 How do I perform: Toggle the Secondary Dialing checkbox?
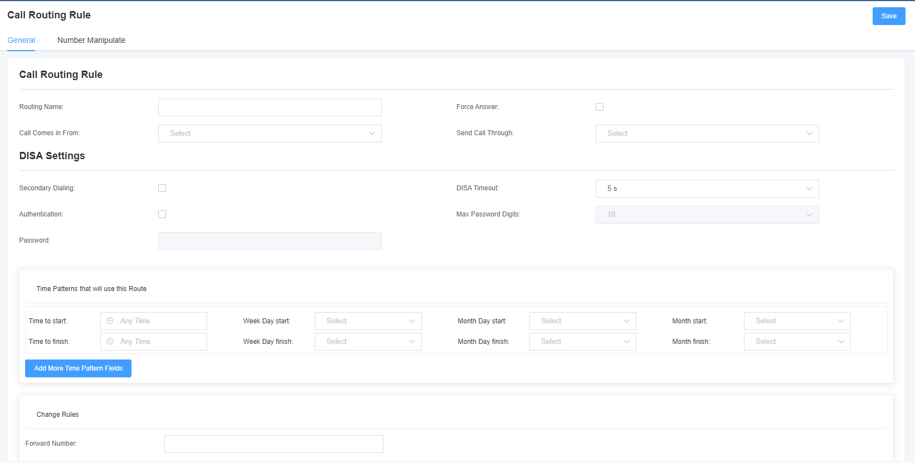[x=162, y=188]
